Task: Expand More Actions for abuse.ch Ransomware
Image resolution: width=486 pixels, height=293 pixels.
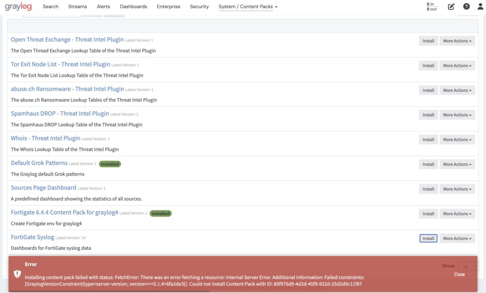Action: pyautogui.click(x=457, y=91)
